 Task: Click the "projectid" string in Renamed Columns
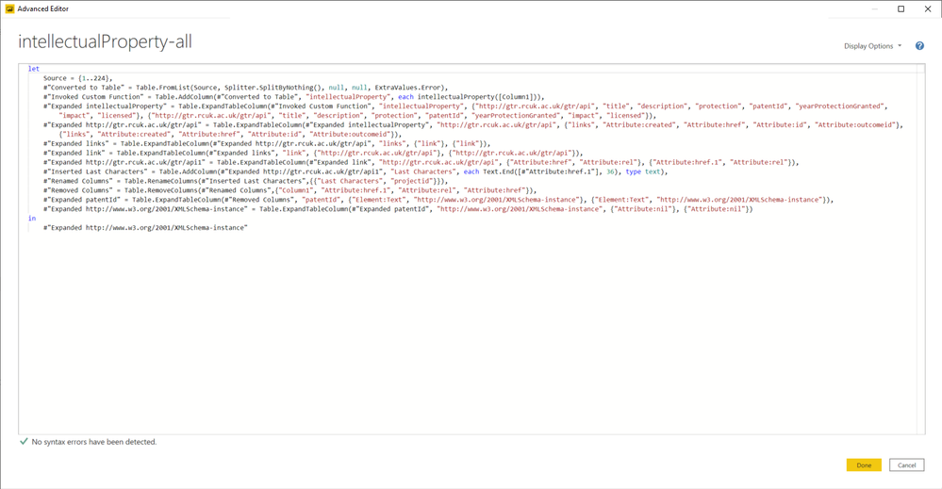(411, 181)
